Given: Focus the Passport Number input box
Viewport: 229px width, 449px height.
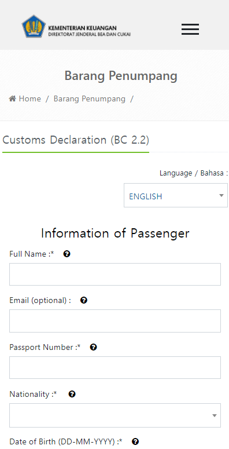Looking at the screenshot, I should coord(115,368).
